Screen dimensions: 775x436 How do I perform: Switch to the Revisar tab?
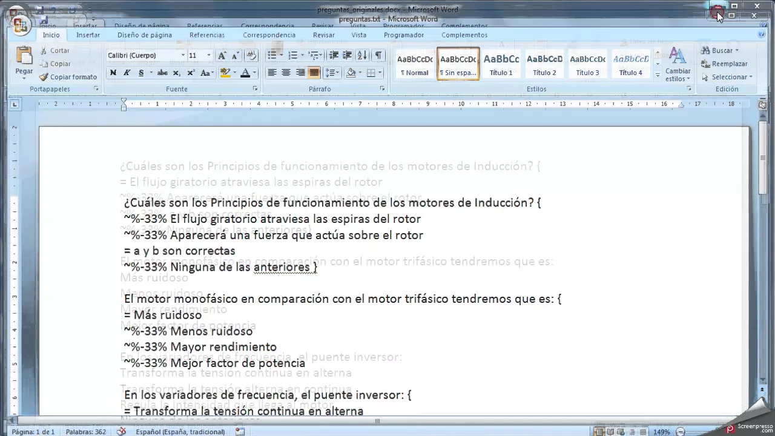pos(324,35)
